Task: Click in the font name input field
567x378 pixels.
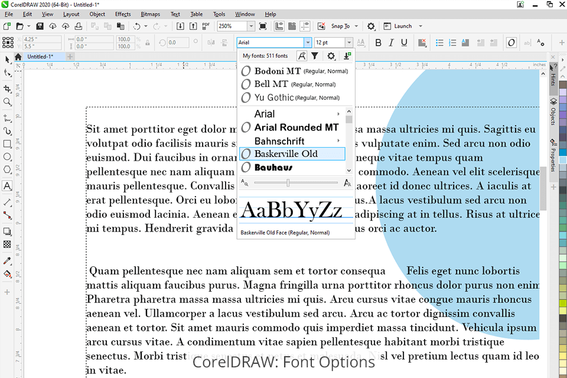Action: click(271, 43)
